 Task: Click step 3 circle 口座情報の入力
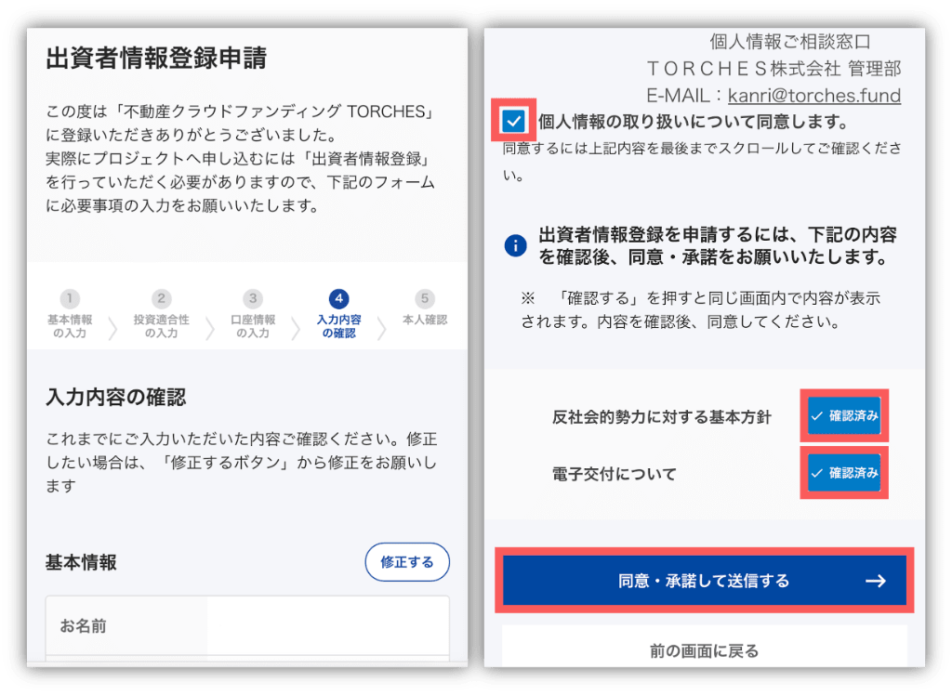point(253,298)
